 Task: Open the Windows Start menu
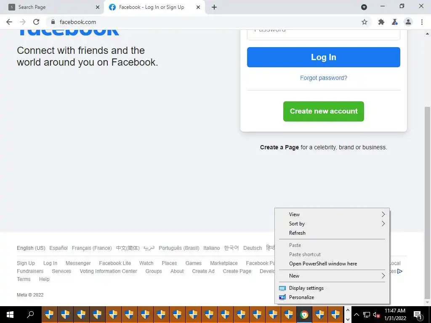10,315
